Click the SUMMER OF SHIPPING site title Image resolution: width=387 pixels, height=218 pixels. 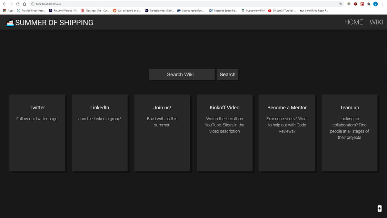[x=54, y=23]
